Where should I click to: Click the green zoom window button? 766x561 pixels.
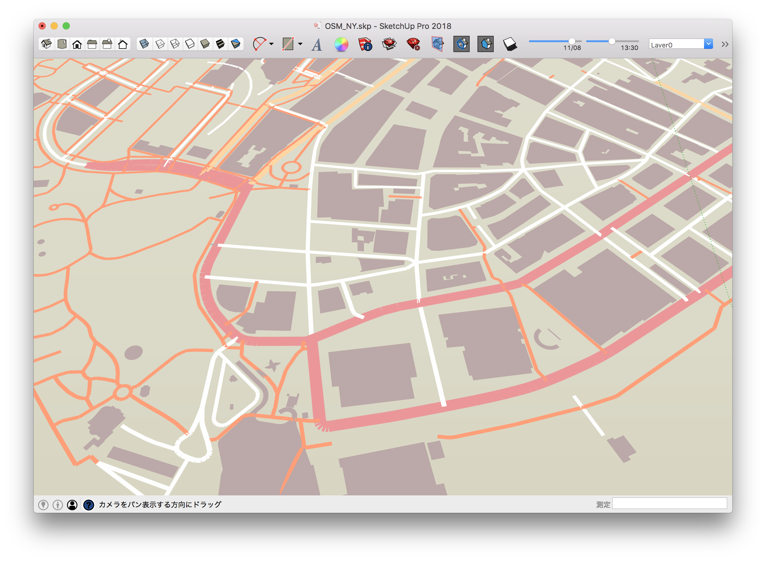(66, 26)
